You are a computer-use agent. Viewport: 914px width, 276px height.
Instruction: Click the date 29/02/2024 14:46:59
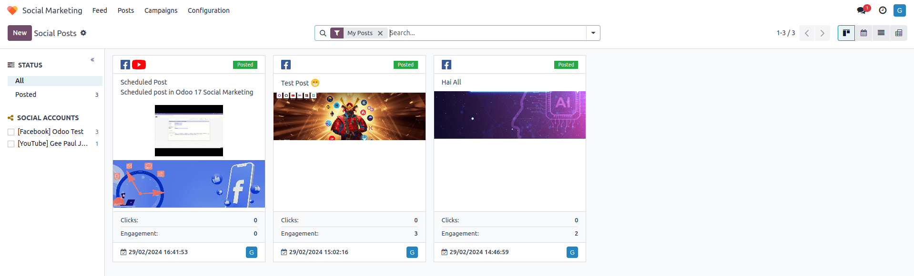tap(479, 252)
